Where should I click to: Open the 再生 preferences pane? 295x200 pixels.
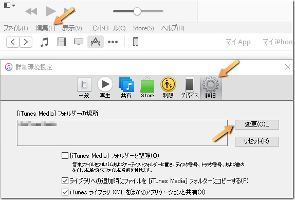point(105,87)
